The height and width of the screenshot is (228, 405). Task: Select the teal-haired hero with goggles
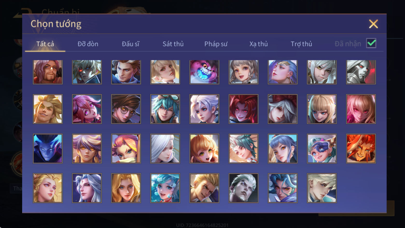pyautogui.click(x=165, y=109)
